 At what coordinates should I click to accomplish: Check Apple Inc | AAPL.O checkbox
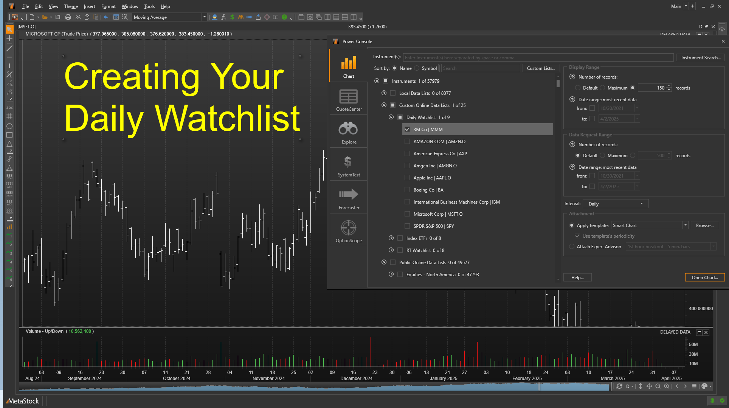[x=407, y=178]
